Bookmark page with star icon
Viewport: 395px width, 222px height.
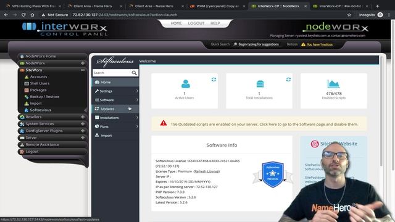click(x=349, y=15)
